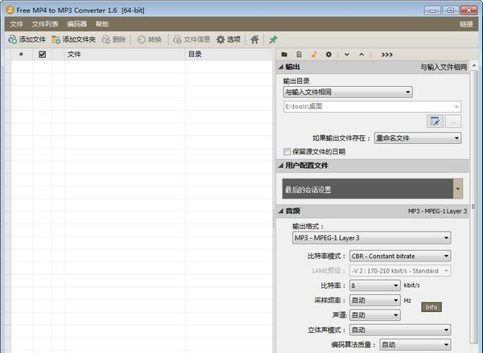
Task: Click the browse '...' button for the output folder
Action: tap(452, 121)
